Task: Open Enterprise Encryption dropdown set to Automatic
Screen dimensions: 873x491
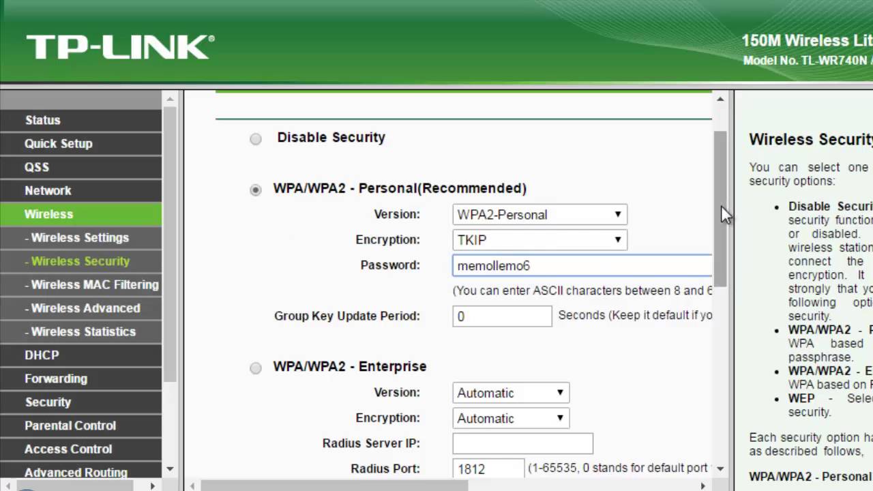Action: point(511,418)
